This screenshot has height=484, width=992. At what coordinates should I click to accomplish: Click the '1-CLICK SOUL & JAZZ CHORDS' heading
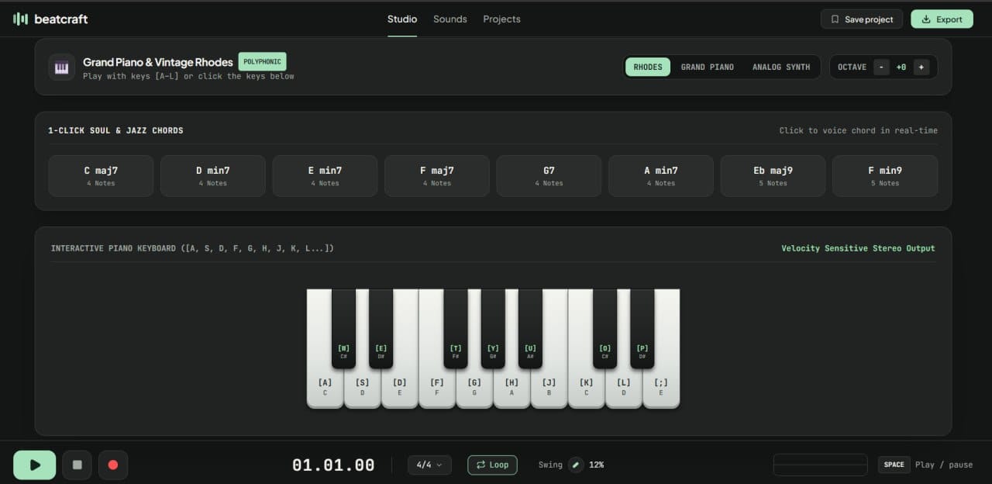[115, 130]
